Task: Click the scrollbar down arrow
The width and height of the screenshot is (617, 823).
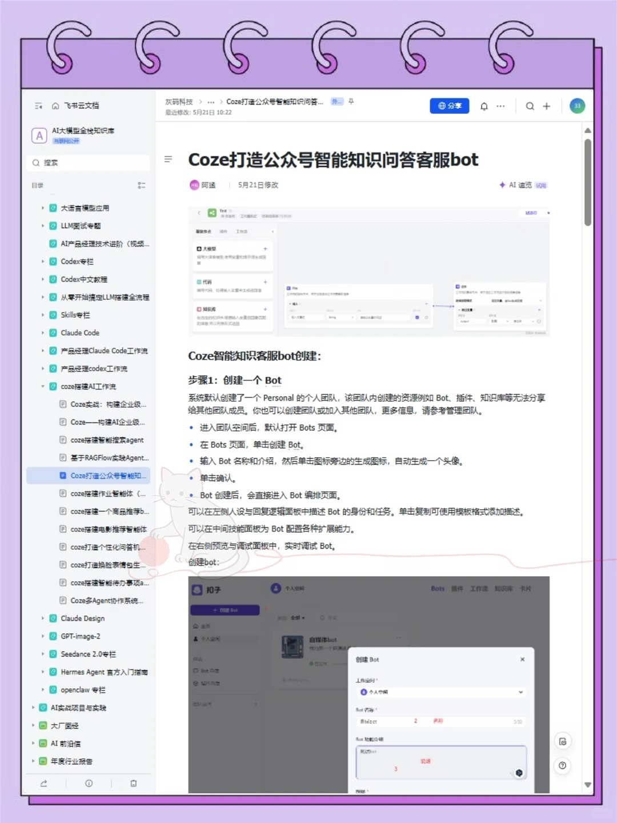Action: [x=588, y=785]
